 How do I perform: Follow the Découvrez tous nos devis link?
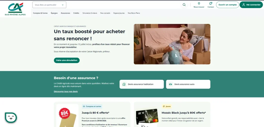pyautogui.click(x=66, y=92)
